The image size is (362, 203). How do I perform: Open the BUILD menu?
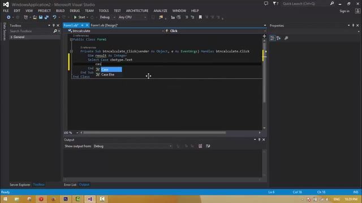(x=61, y=11)
